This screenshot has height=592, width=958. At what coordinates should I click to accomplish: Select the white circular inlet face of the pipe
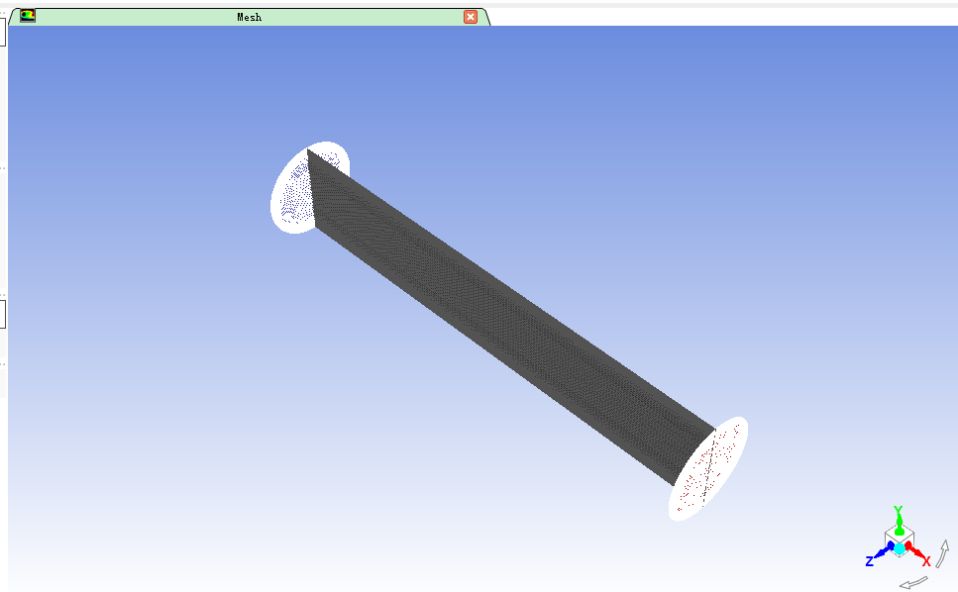(x=295, y=190)
